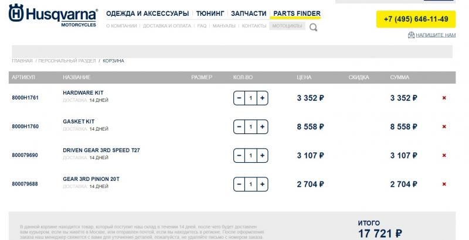Delete GEAR 3RD PINION 20T from cart
The image size is (469, 240).
[444, 184]
